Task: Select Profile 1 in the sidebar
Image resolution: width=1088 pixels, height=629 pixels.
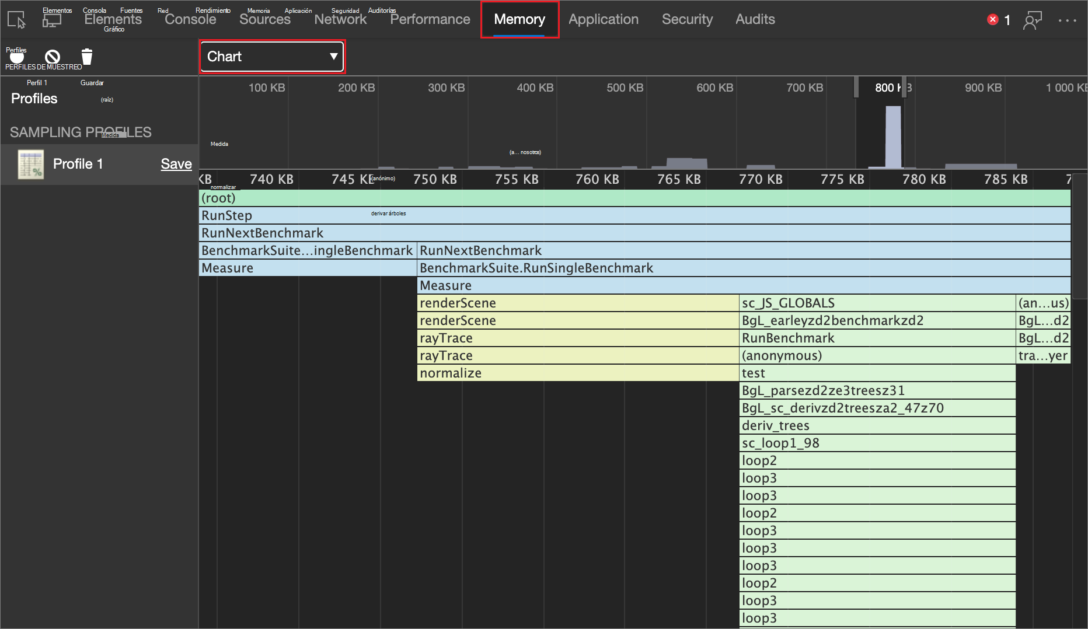Action: coord(78,164)
